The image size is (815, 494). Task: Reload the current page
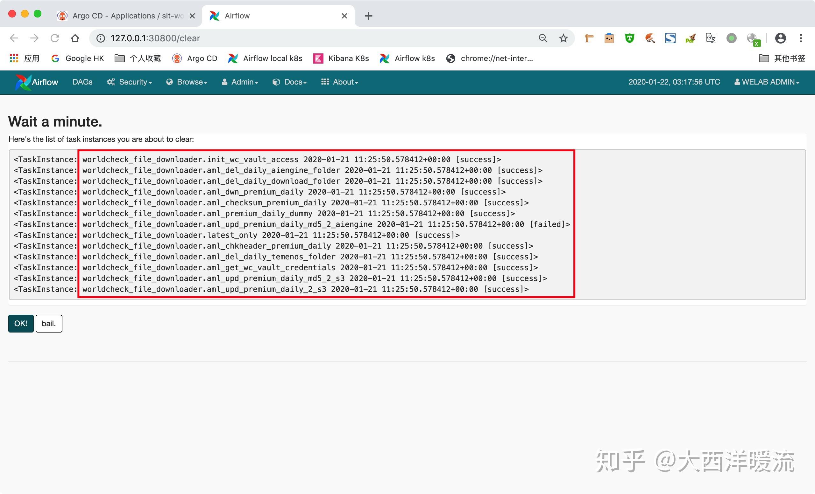55,38
